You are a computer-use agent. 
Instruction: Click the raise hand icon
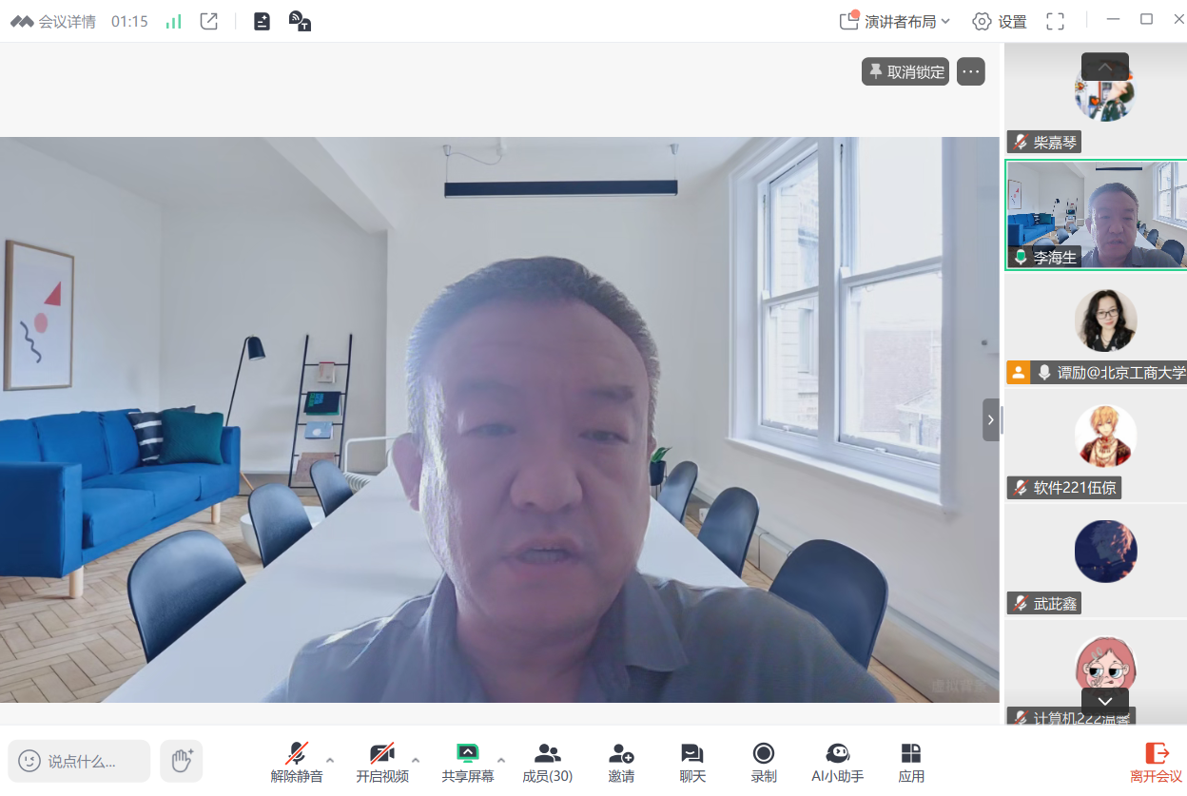[x=182, y=760]
